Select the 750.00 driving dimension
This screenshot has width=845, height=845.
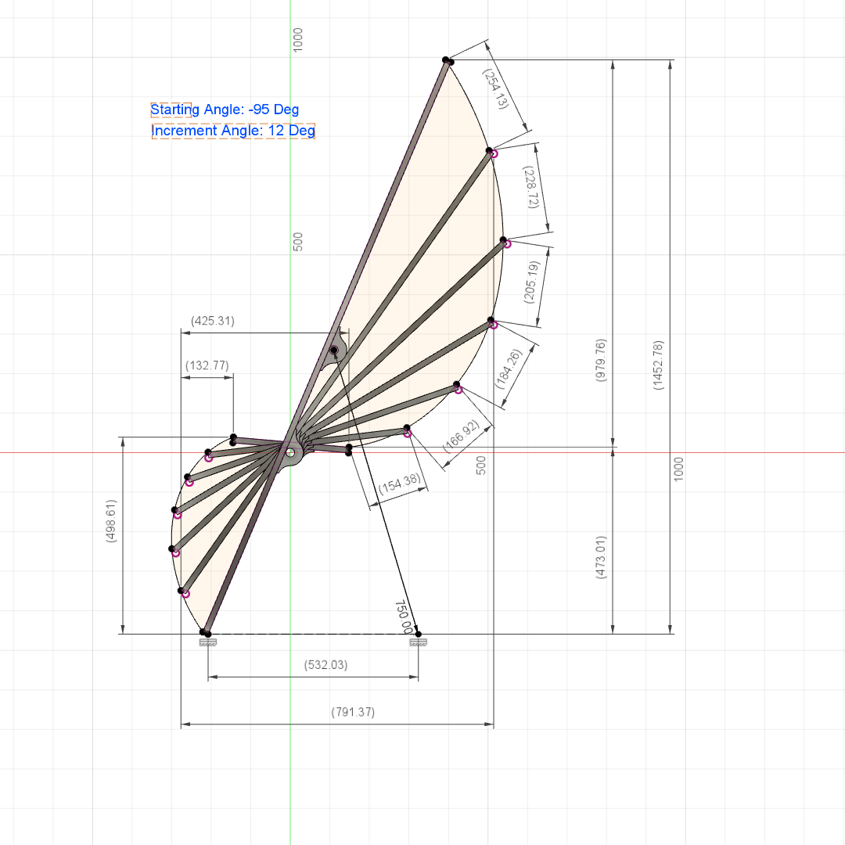[x=405, y=617]
